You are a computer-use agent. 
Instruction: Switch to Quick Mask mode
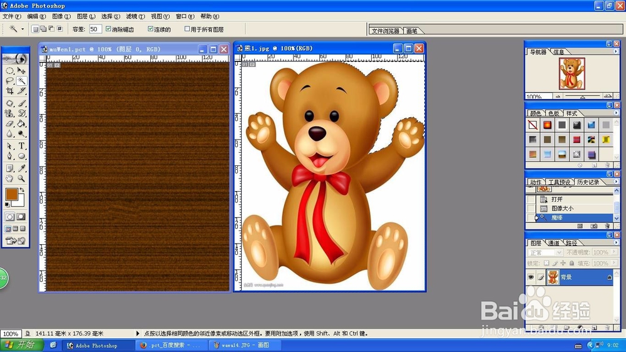(21, 217)
